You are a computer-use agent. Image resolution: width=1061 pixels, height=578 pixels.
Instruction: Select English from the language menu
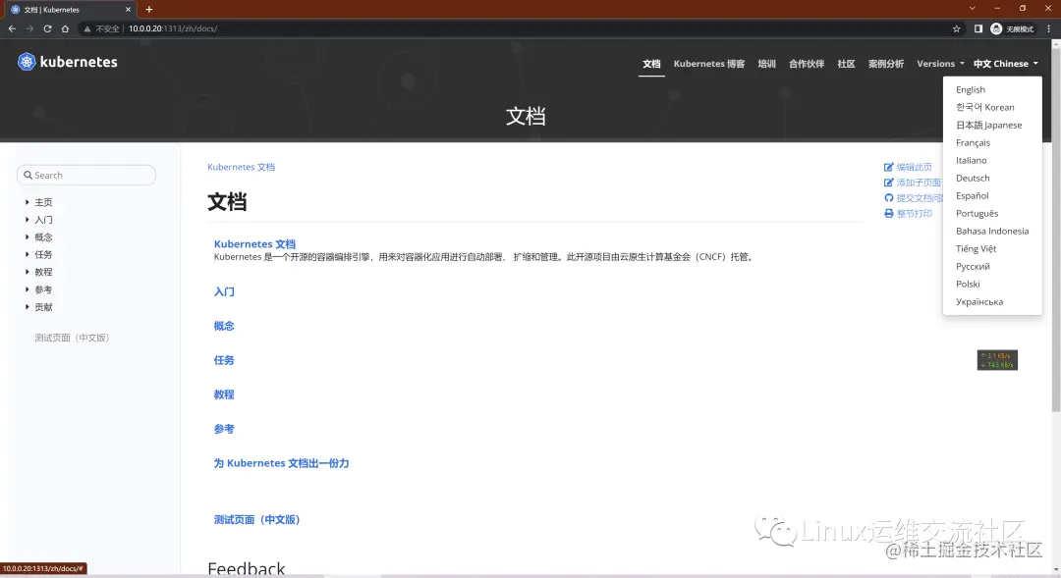point(970,89)
